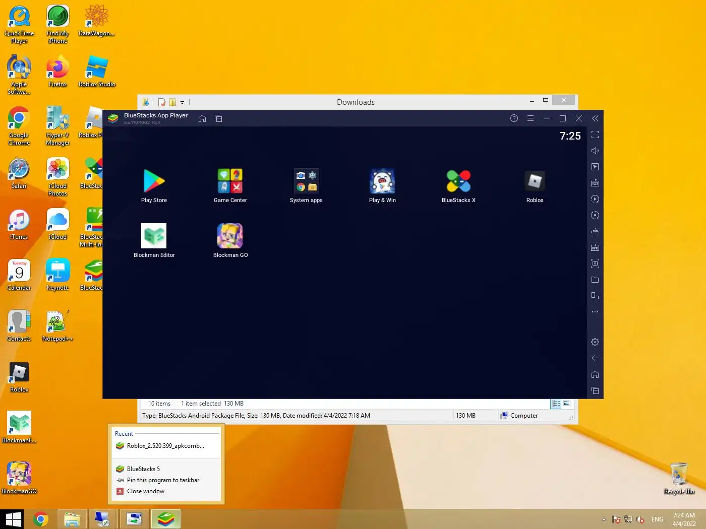Show hidden system tray icons
Image resolution: width=706 pixels, height=529 pixels.
tap(604, 519)
